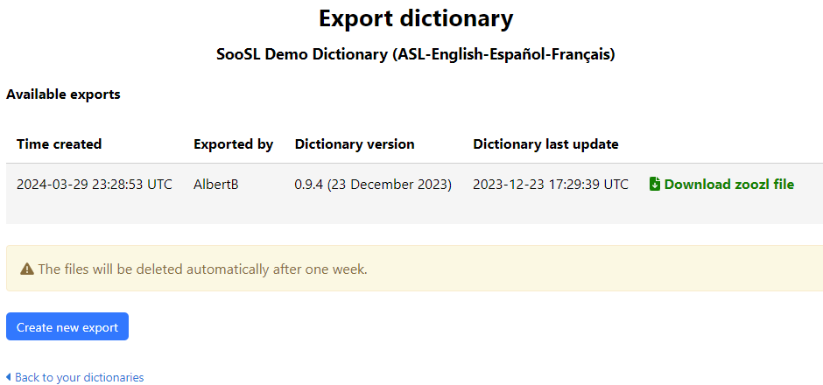
Task: Click the exporter name AlbertB
Action: (x=215, y=185)
